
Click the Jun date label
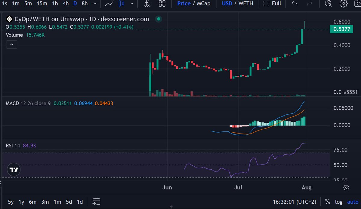point(167,188)
